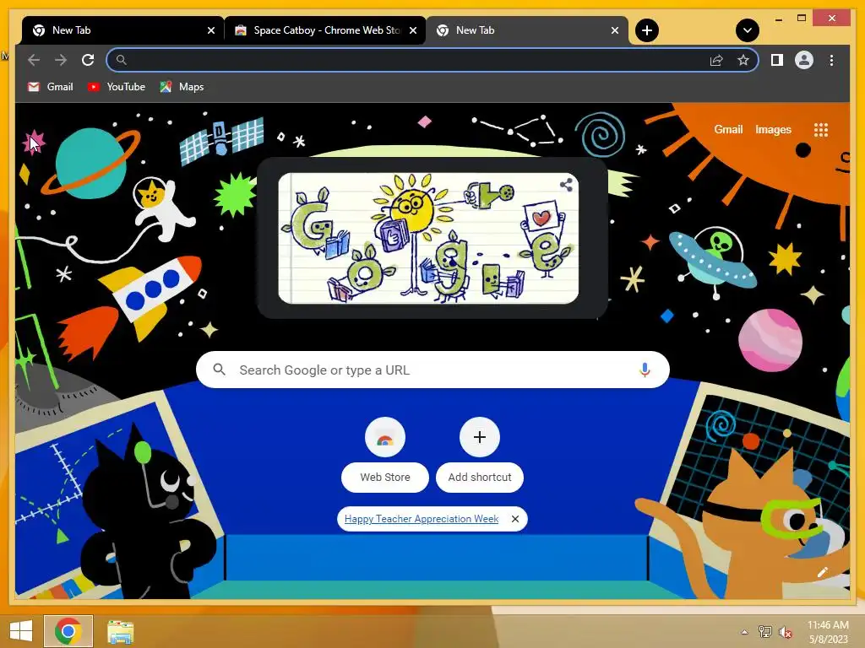
Task: Select Chrome in the taskbar
Action: pos(68,631)
